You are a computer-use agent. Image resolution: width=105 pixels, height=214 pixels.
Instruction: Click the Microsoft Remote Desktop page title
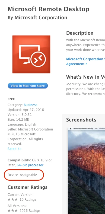point(49,9)
